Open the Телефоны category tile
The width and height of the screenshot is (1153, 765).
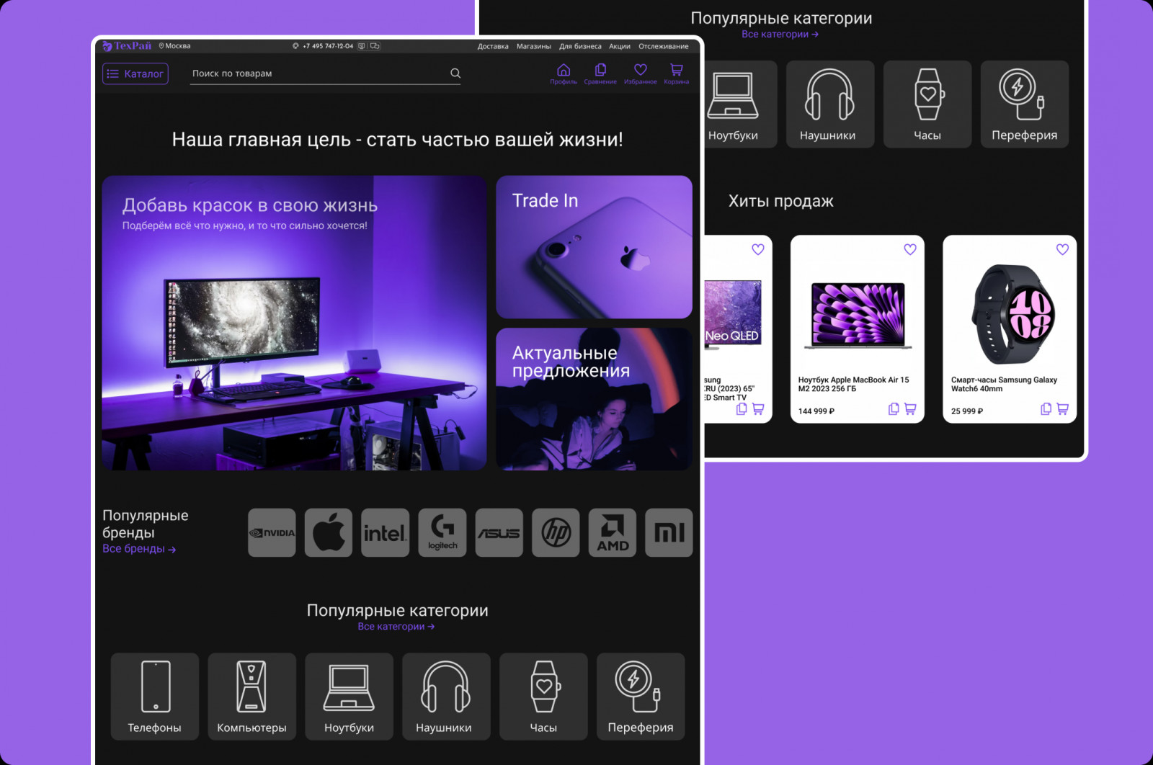[155, 697]
